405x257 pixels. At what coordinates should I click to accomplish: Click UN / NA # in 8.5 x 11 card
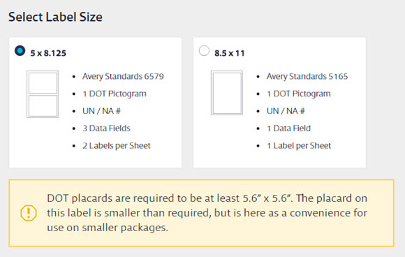286,111
